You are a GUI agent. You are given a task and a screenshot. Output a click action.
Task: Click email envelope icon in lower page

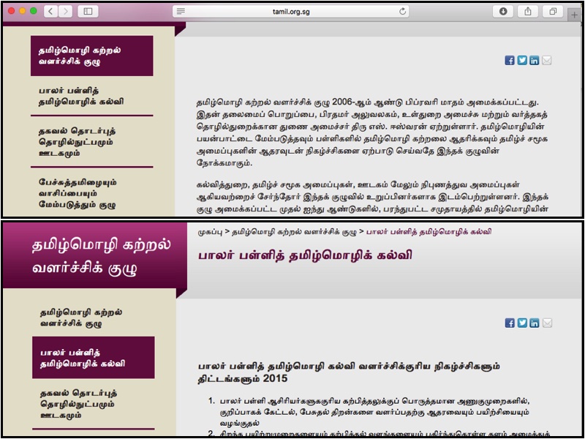point(547,323)
